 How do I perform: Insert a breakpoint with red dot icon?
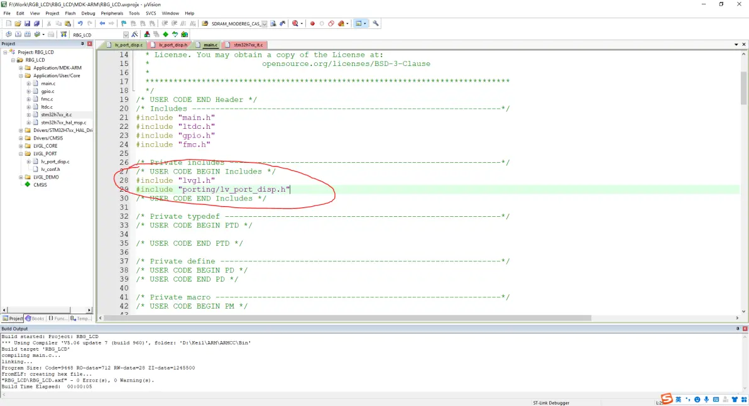point(312,24)
